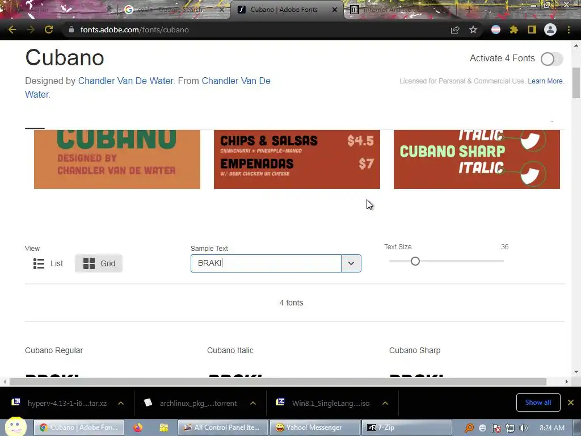Click Show all downloads button
Image resolution: width=581 pixels, height=436 pixels.
538,403
